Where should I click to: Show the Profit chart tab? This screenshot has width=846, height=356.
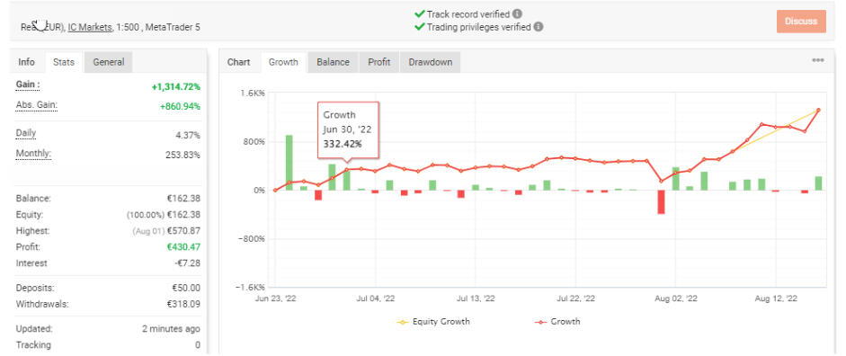(x=379, y=62)
